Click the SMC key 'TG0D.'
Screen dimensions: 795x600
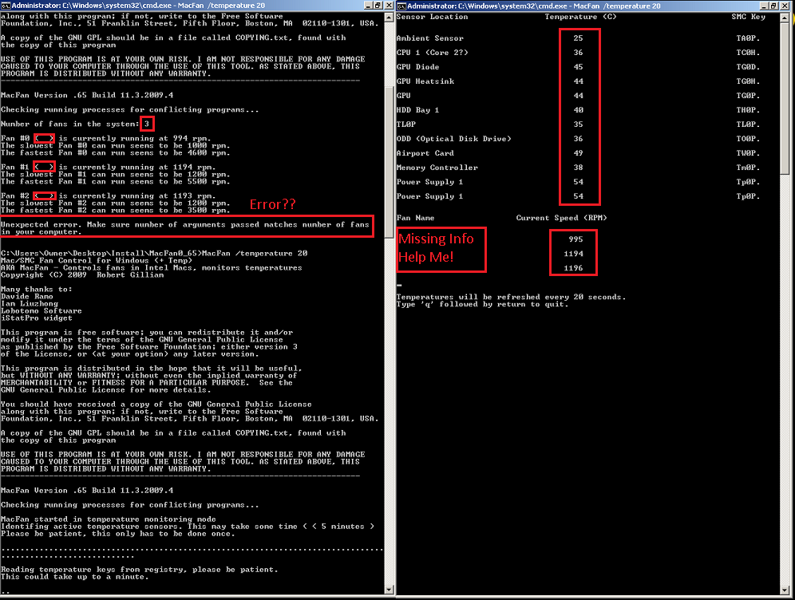pos(748,67)
